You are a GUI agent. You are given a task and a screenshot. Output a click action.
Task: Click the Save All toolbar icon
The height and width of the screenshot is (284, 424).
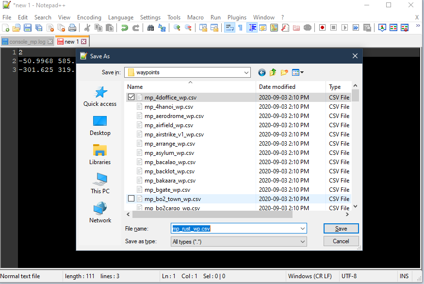click(x=40, y=28)
